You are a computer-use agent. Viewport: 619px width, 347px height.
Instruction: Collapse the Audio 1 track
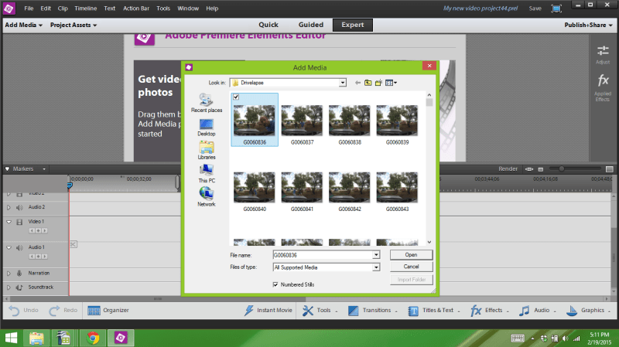click(9, 247)
